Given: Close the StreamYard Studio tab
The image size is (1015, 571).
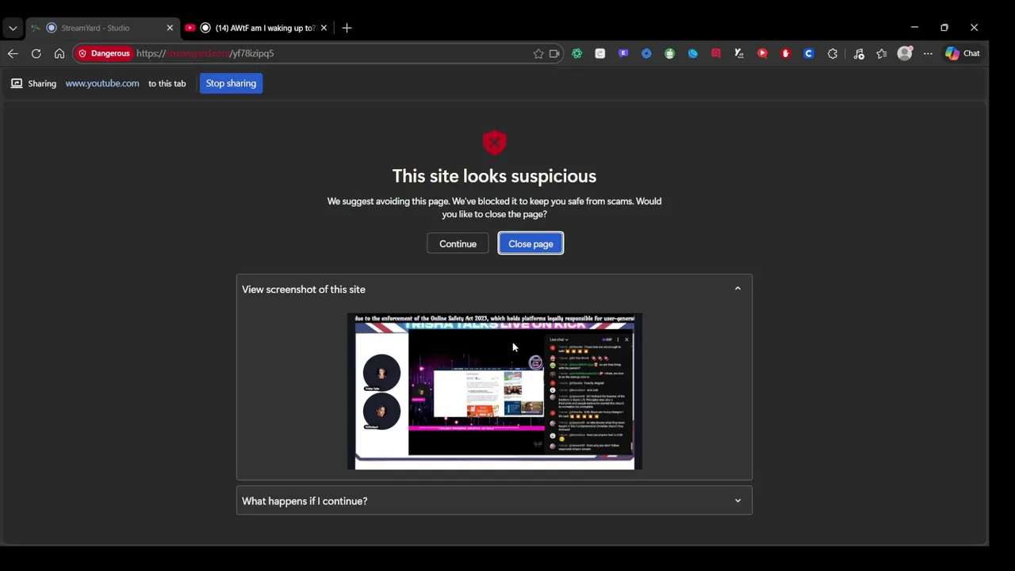Looking at the screenshot, I should [x=170, y=28].
